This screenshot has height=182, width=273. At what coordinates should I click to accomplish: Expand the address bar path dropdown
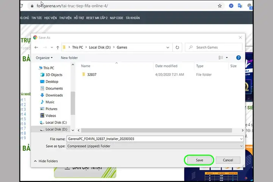pos(168,47)
